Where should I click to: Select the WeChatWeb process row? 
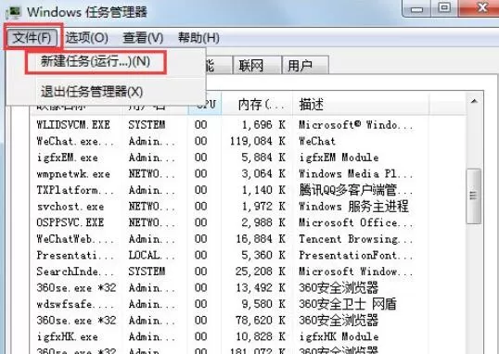(249, 239)
